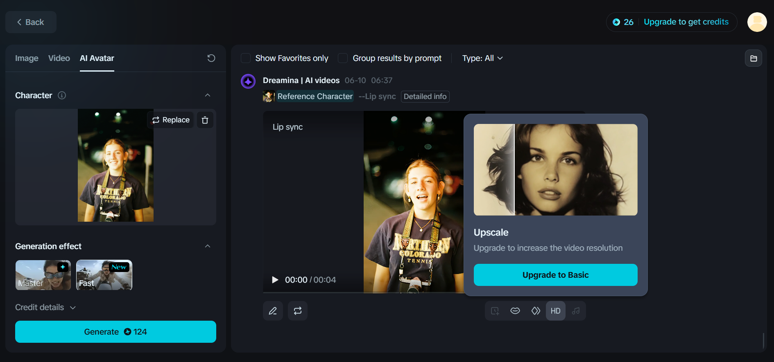Delete the character image with trash icon
Screen dimensions: 774x362
point(205,120)
